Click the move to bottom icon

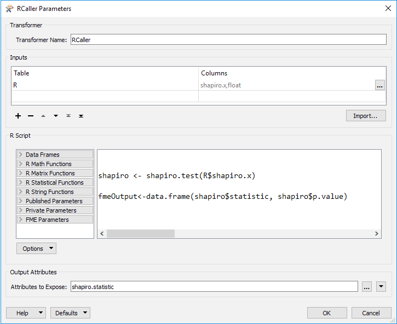pos(81,116)
